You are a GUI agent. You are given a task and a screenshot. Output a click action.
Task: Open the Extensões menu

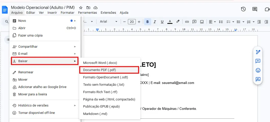[108, 12]
